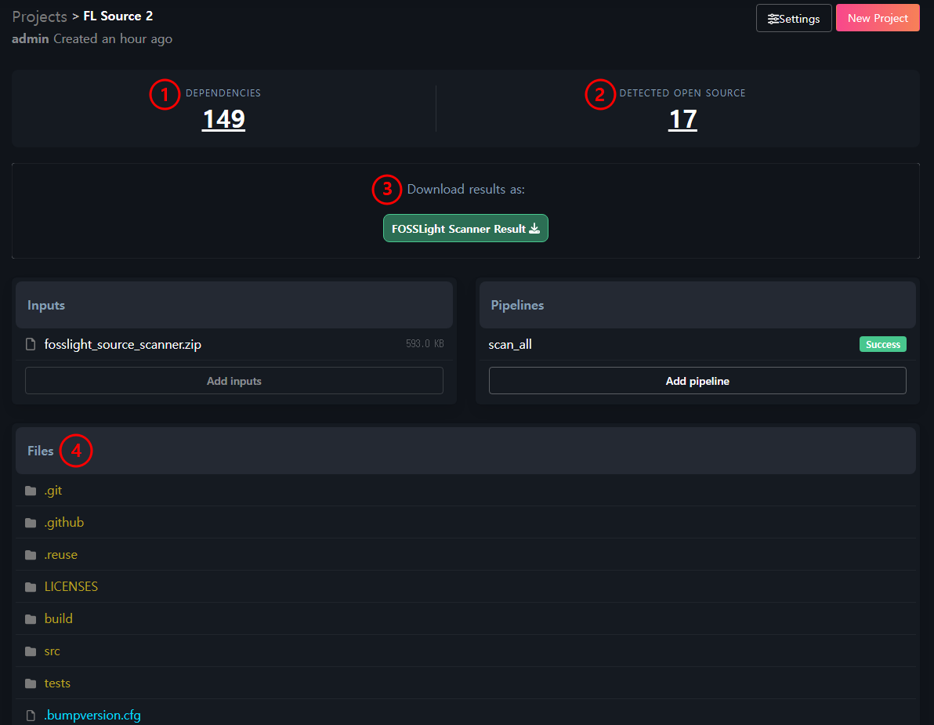Click the Add inputs button
This screenshot has width=934, height=725.
click(233, 381)
